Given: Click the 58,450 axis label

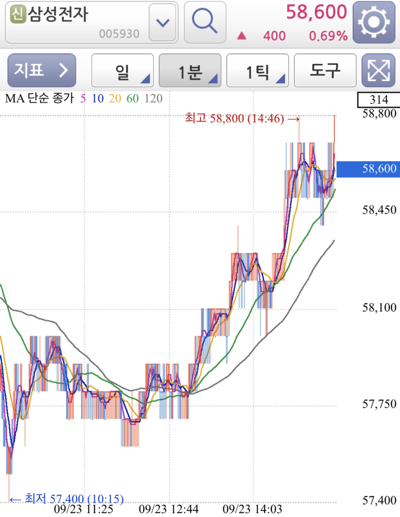Looking at the screenshot, I should coord(379,210).
